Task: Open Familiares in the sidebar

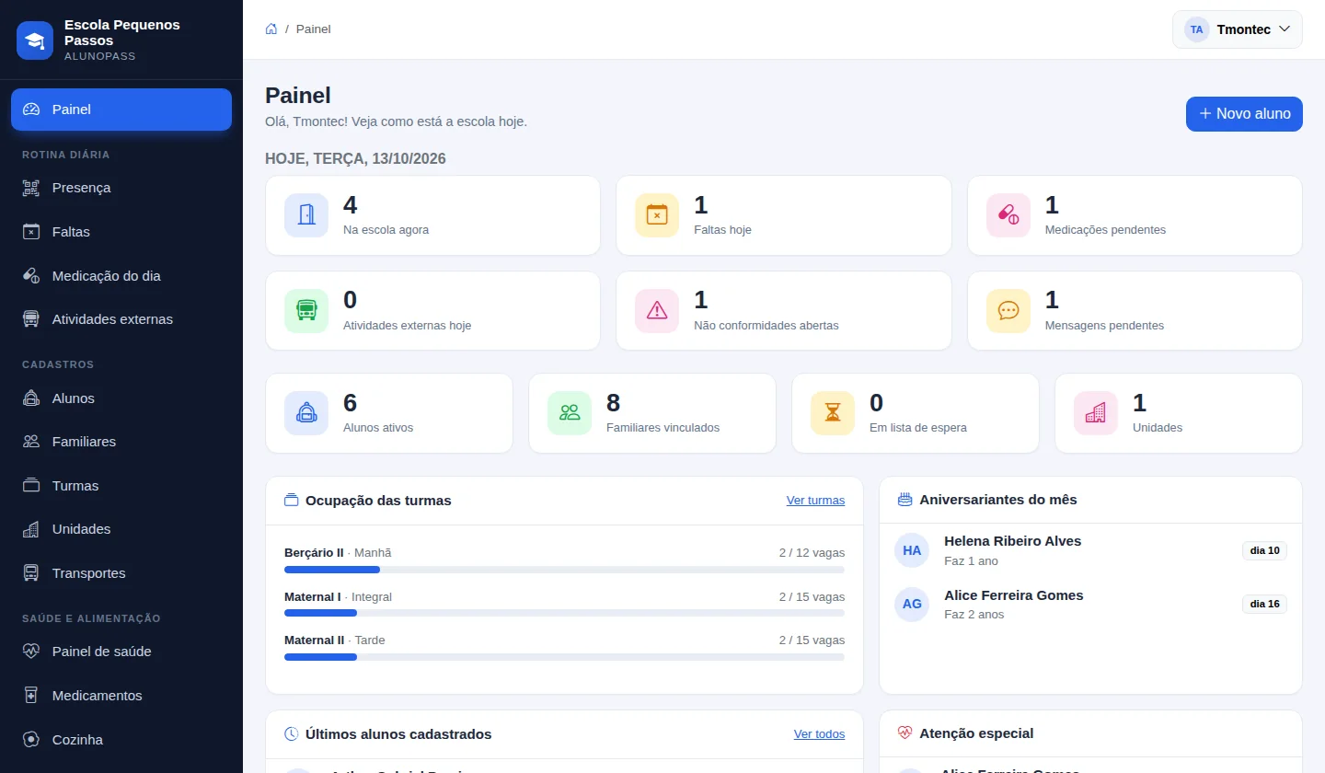Action: click(121, 442)
